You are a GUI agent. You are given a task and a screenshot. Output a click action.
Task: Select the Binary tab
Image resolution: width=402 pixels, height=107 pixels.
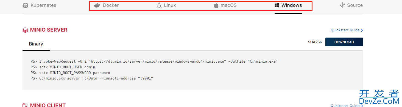[x=36, y=44]
